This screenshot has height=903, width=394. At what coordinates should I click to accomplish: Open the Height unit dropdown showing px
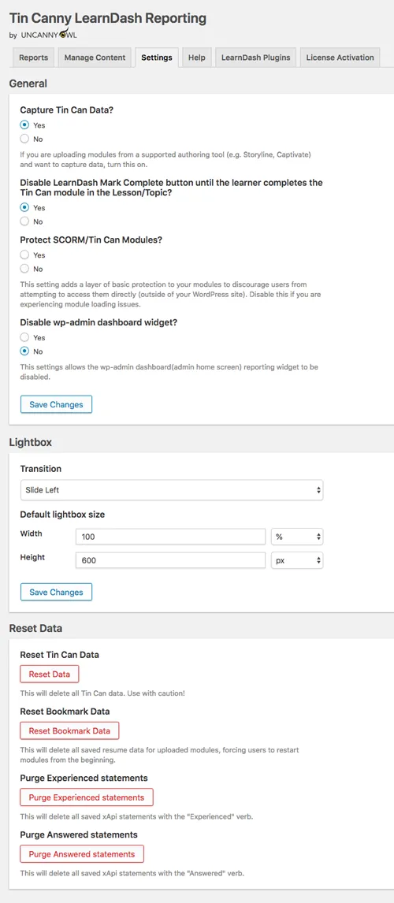297,561
